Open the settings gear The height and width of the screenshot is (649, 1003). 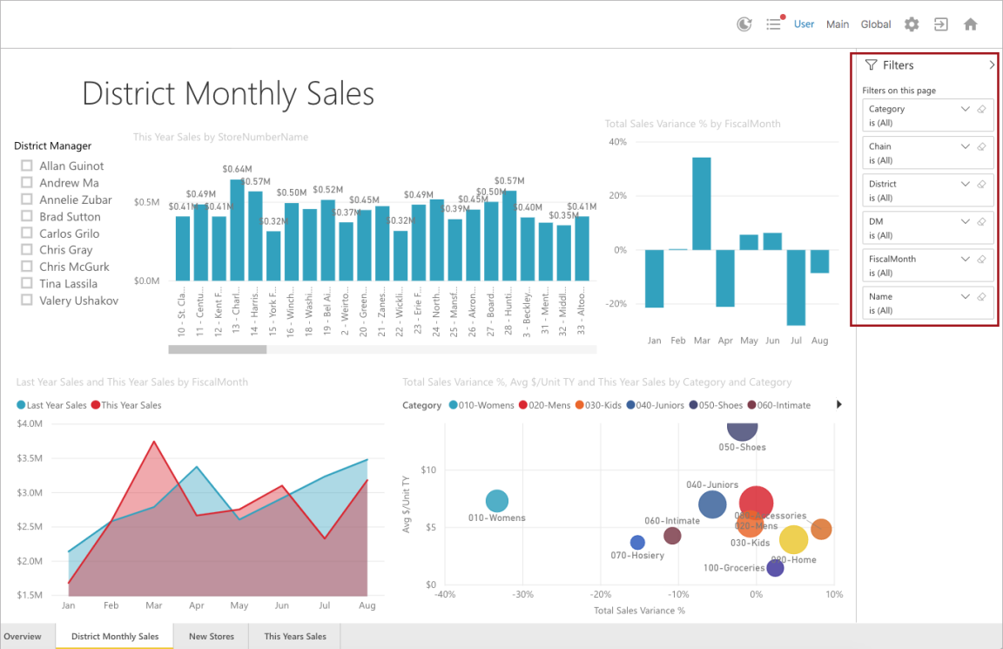click(x=911, y=24)
